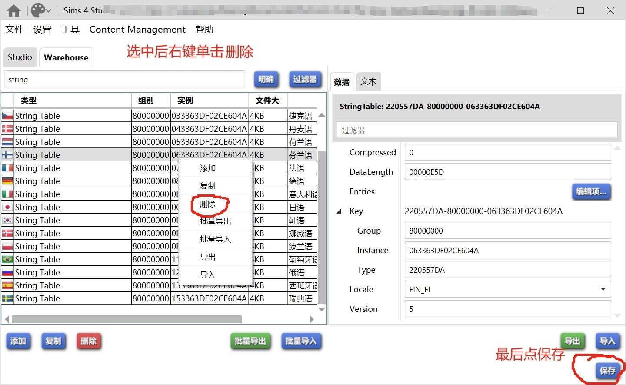Image resolution: width=626 pixels, height=385 pixels.
Task: Click the green 导出 button
Action: 572,341
